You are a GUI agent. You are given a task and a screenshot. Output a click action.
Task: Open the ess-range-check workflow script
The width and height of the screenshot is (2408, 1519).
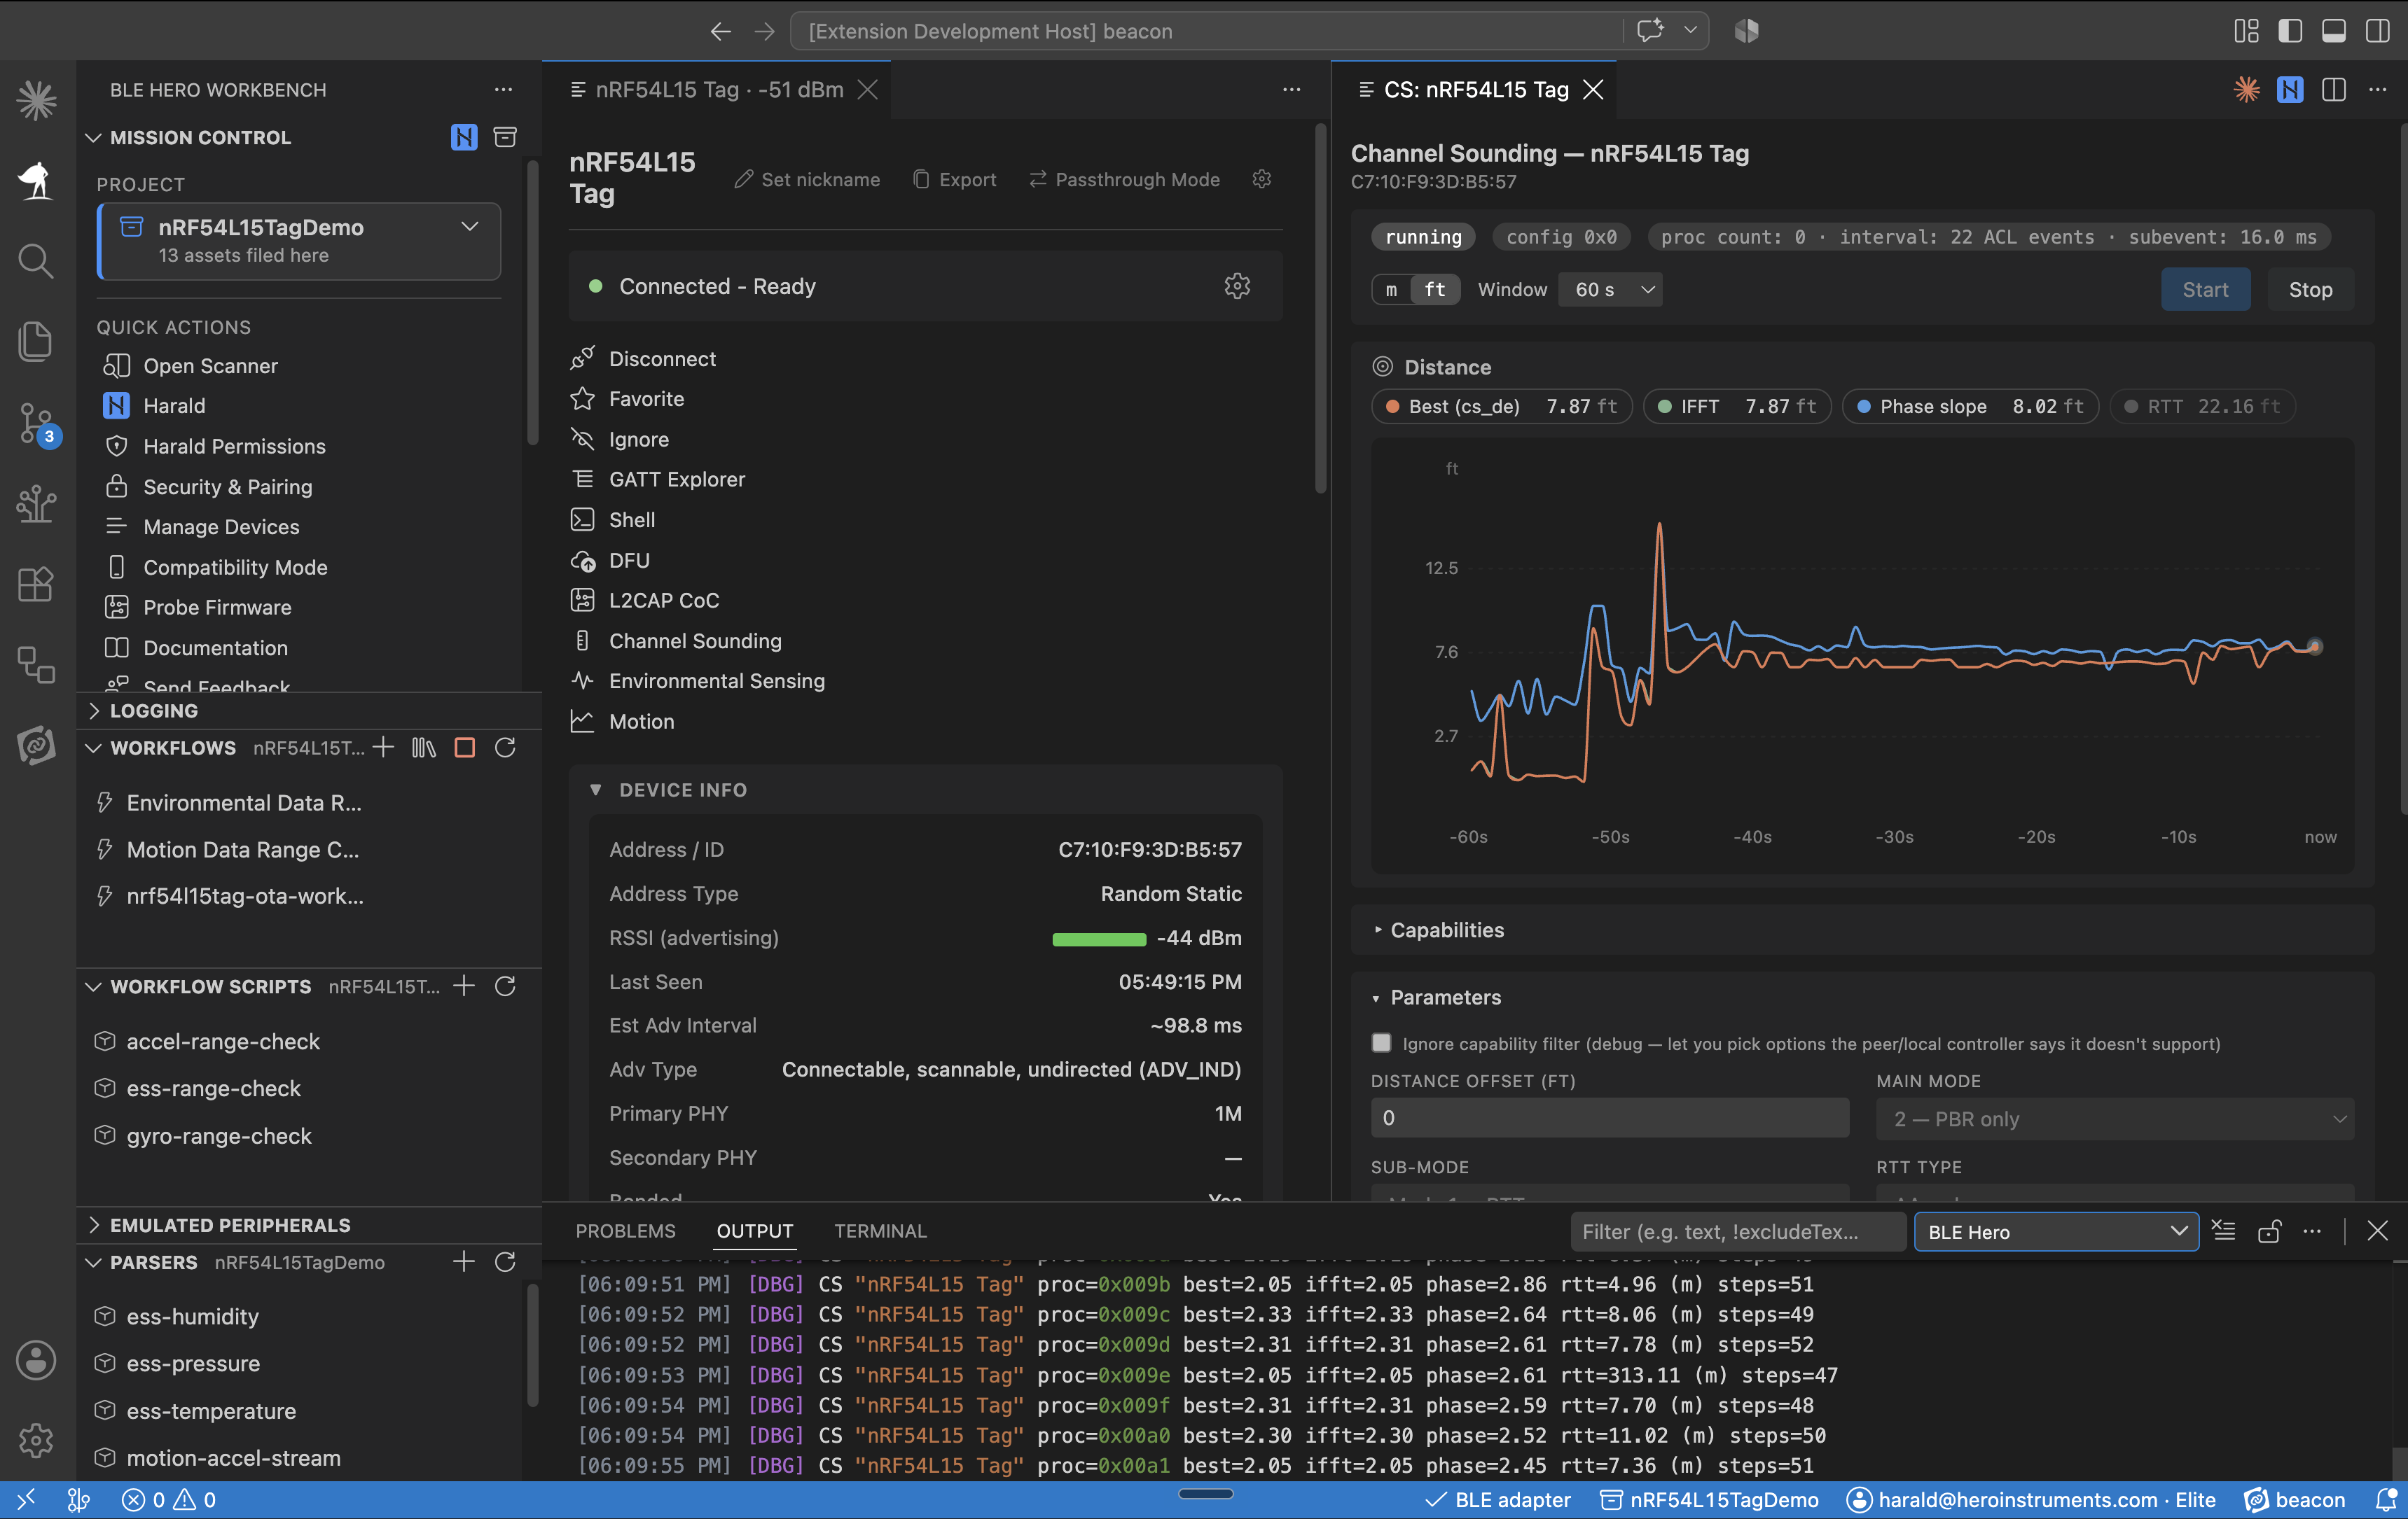[x=213, y=1088]
